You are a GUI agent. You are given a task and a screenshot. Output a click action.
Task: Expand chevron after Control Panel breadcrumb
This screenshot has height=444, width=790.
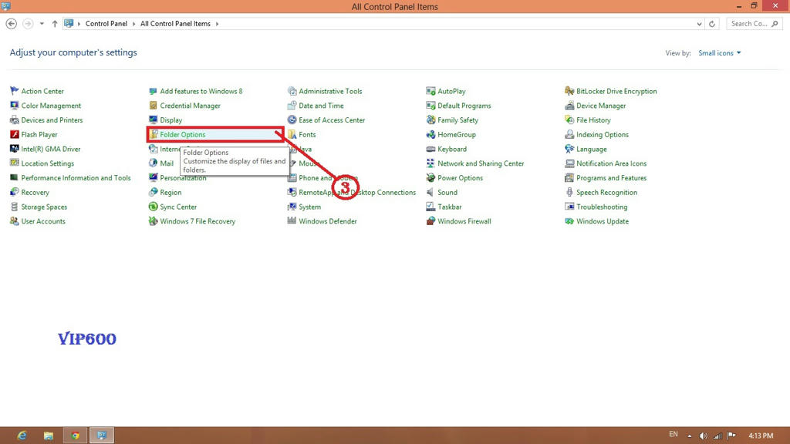(133, 24)
